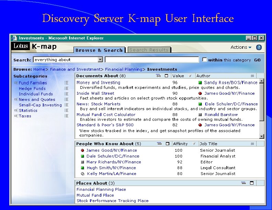Open Mutual Fund Place
This screenshot has height=210, width=272.
pyautogui.click(x=95, y=195)
